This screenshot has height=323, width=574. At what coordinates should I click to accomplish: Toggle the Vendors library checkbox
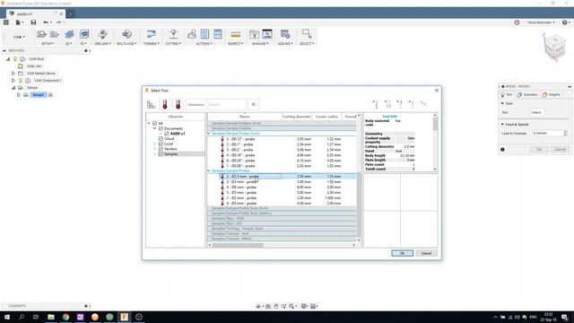pyautogui.click(x=161, y=149)
